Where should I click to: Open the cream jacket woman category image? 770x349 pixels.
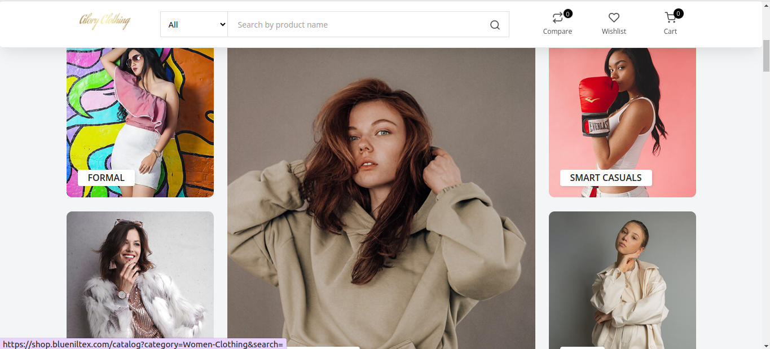tap(622, 276)
